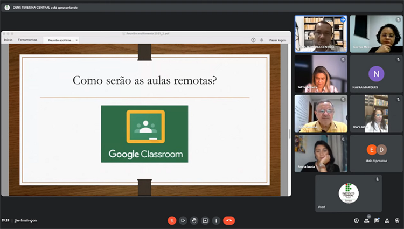This screenshot has height=229, width=404.
Task: Leave the call with red hang-up button
Action: pos(229,220)
